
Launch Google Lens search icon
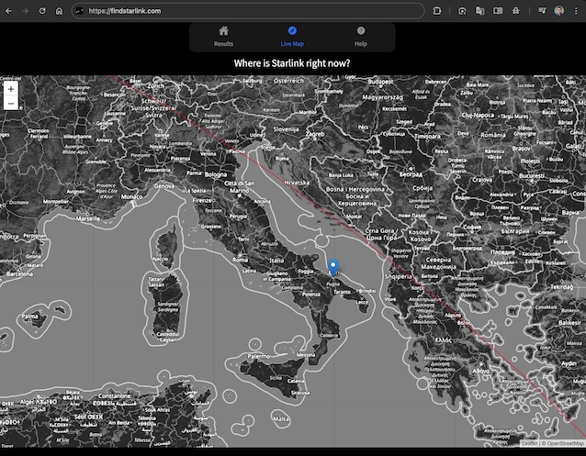462,11
